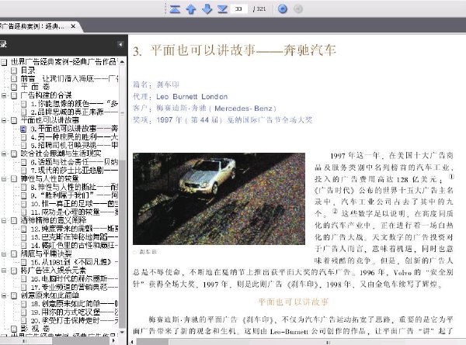Go to next page arrow
The image size is (466, 345).
207,9
